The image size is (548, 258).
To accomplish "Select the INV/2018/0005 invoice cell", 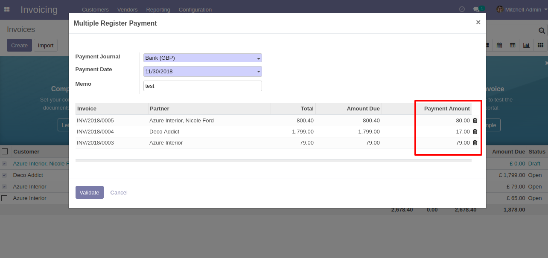I will [x=112, y=121].
